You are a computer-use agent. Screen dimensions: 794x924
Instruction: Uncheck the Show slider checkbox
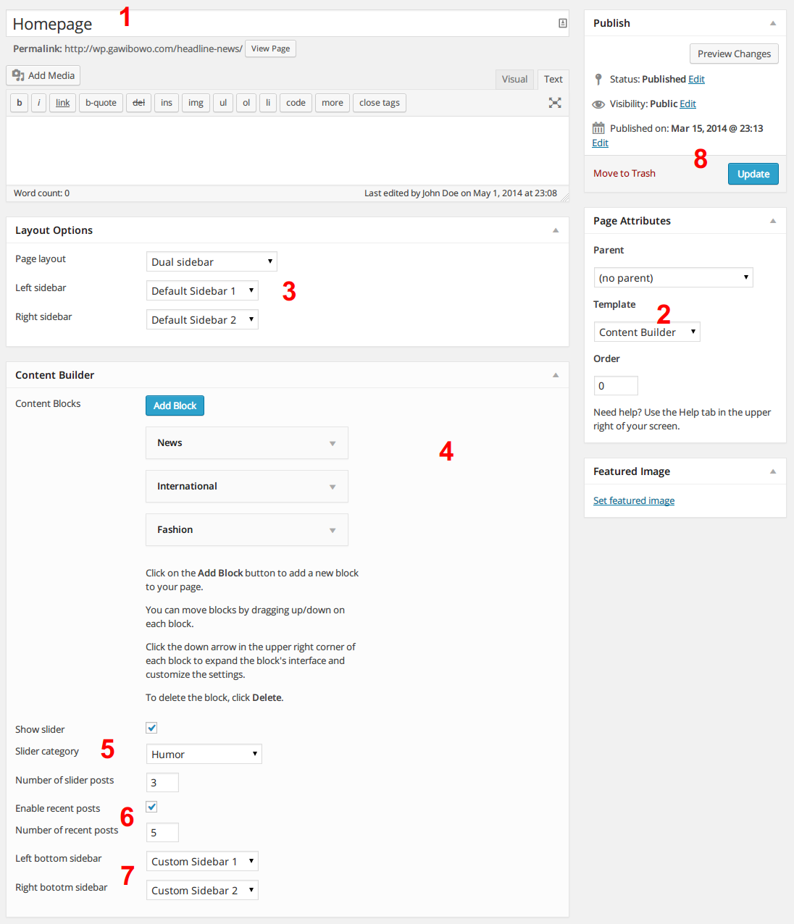coord(151,728)
